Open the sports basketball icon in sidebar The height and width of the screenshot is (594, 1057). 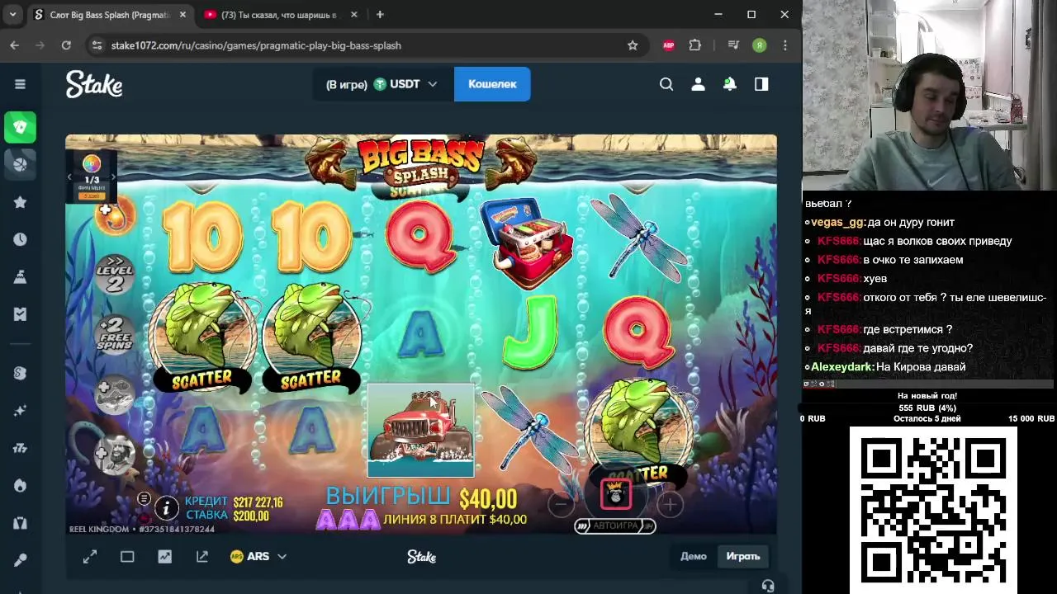20,163
